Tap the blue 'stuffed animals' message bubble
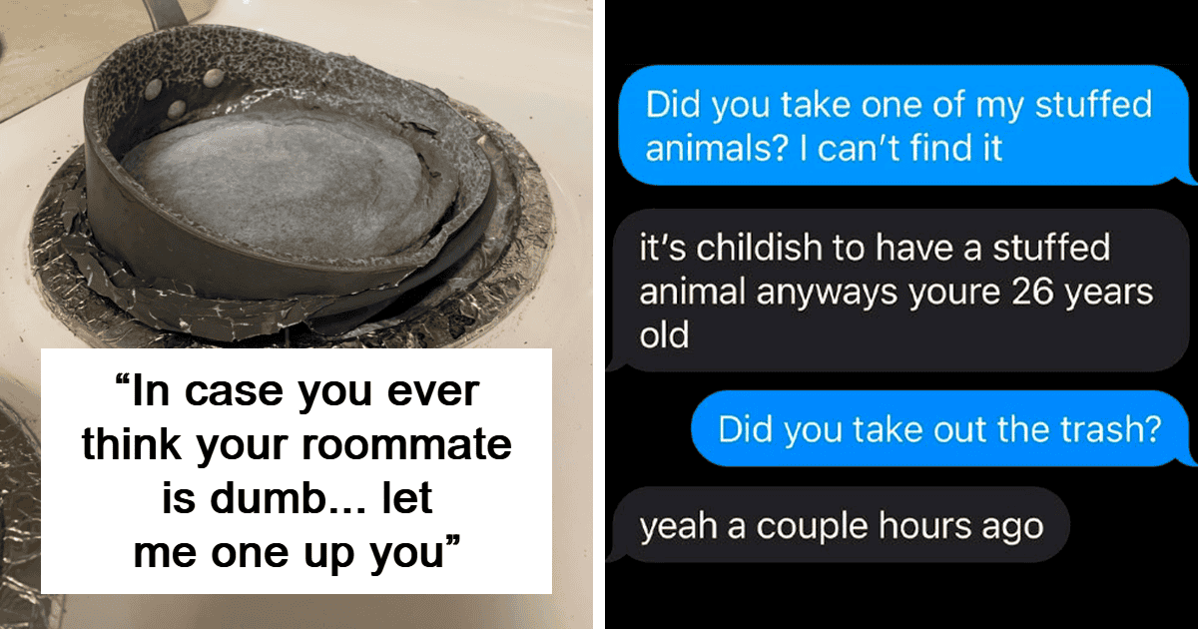The width and height of the screenshot is (1198, 629). pyautogui.click(x=906, y=126)
